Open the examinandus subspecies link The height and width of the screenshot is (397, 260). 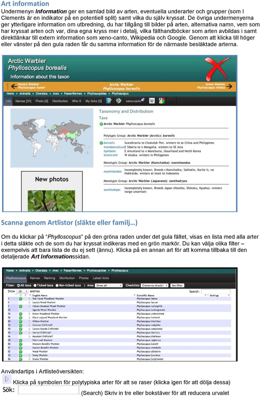(x=113, y=171)
